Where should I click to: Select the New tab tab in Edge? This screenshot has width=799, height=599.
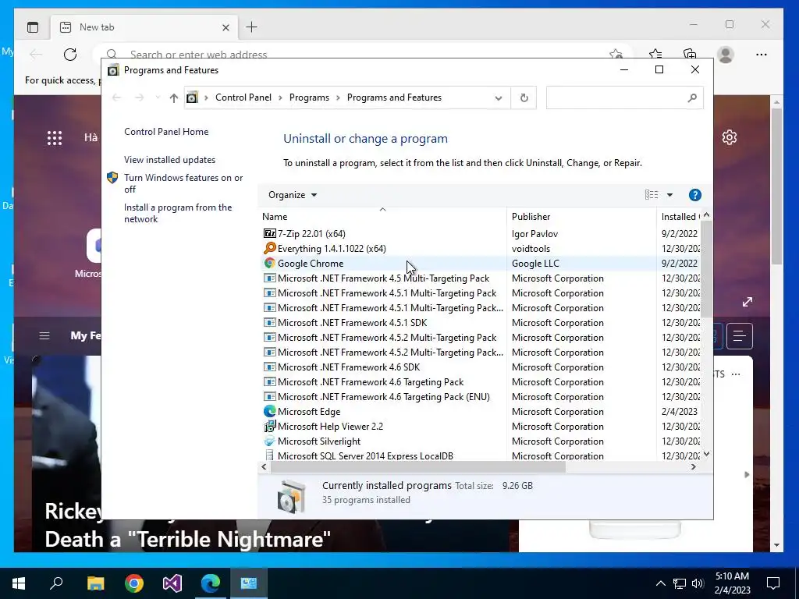[x=143, y=27]
